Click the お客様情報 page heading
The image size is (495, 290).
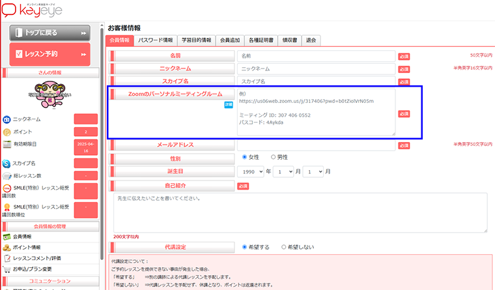click(124, 28)
